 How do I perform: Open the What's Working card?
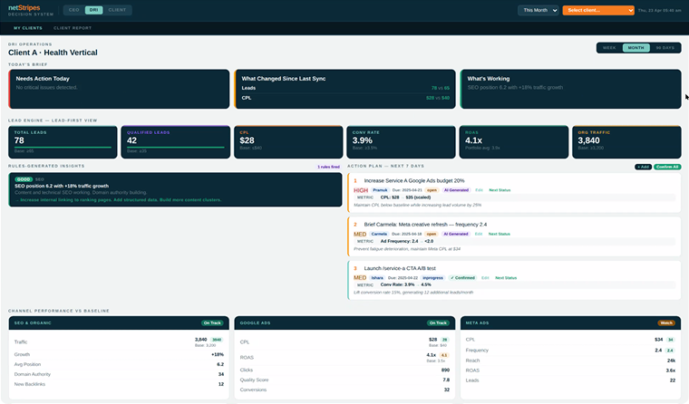click(570, 89)
